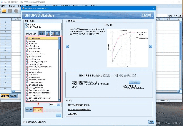This screenshot has width=183, height=126.
Task: Switch to 变量视图 tab in Data Editor window
Action: [14, 96]
